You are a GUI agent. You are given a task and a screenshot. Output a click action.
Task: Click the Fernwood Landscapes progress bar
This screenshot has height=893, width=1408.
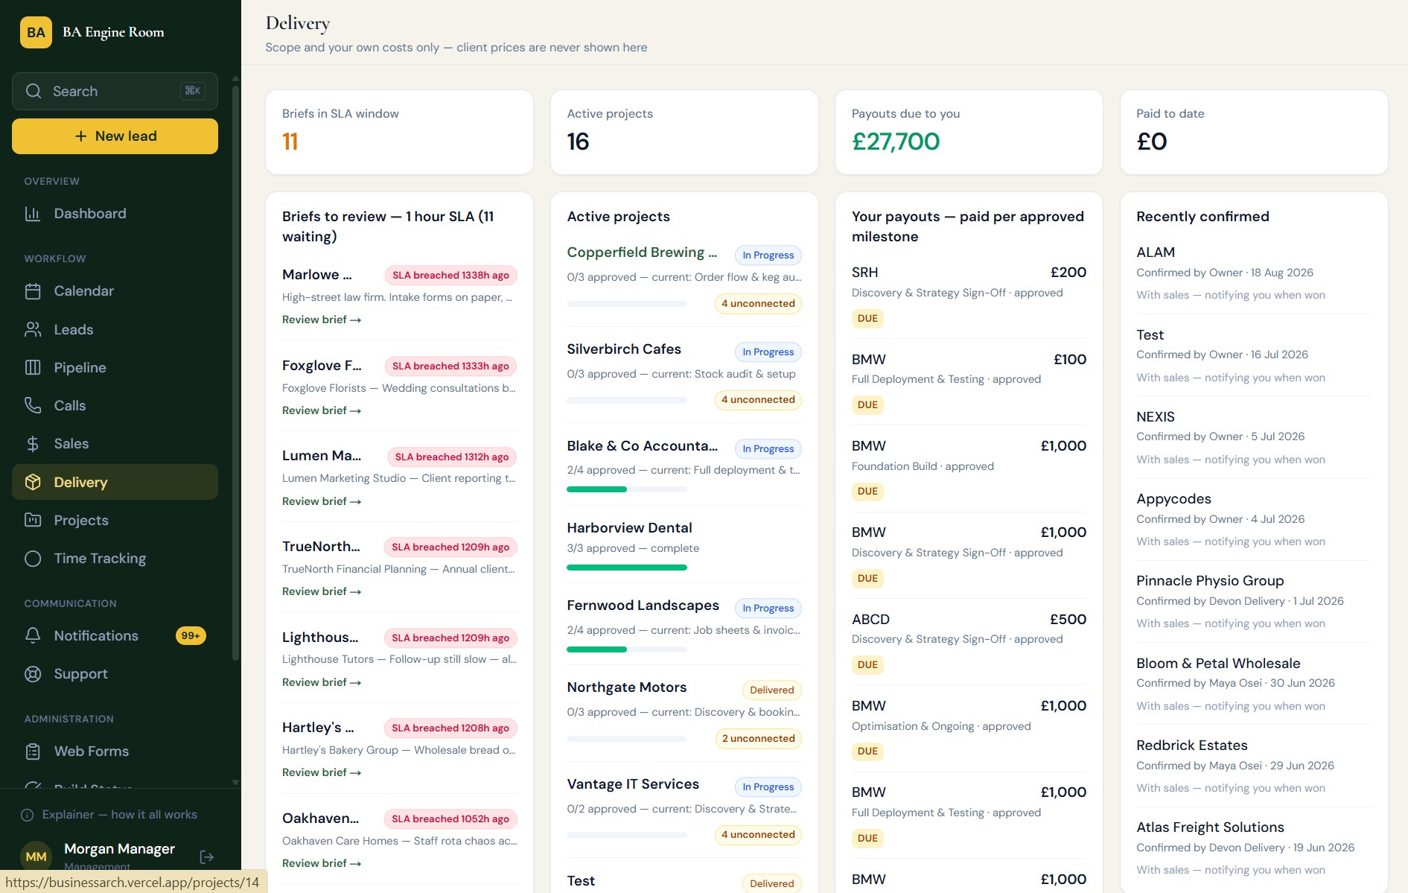[627, 649]
